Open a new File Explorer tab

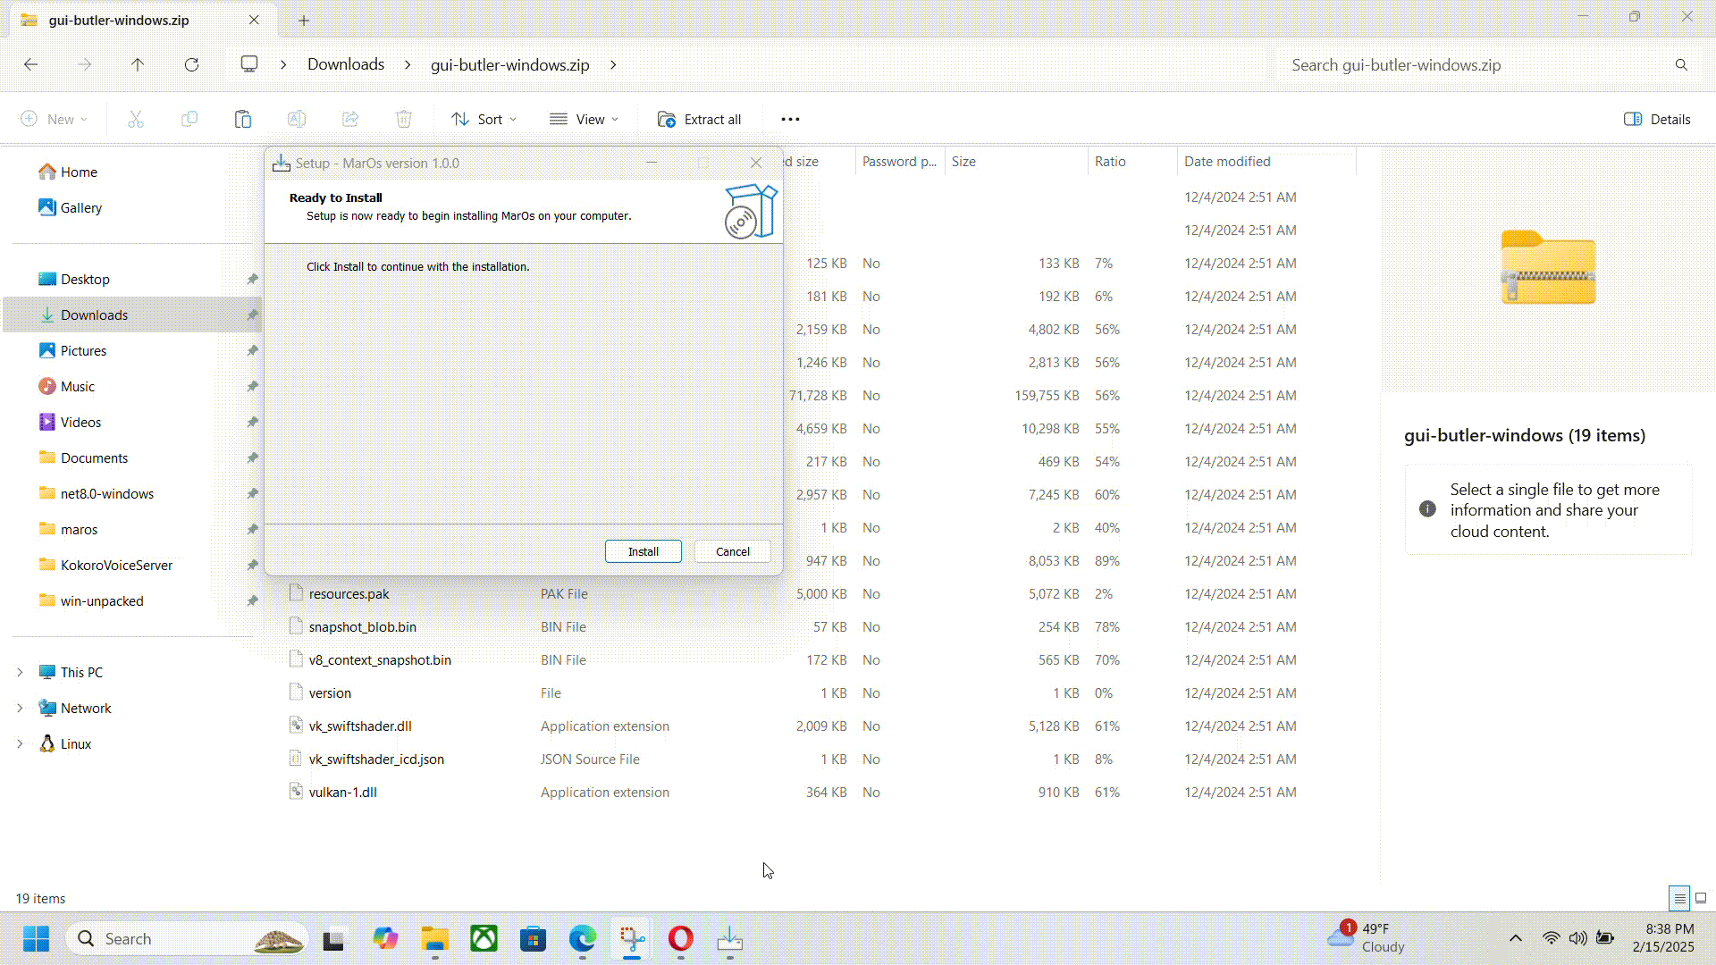pyautogui.click(x=304, y=20)
